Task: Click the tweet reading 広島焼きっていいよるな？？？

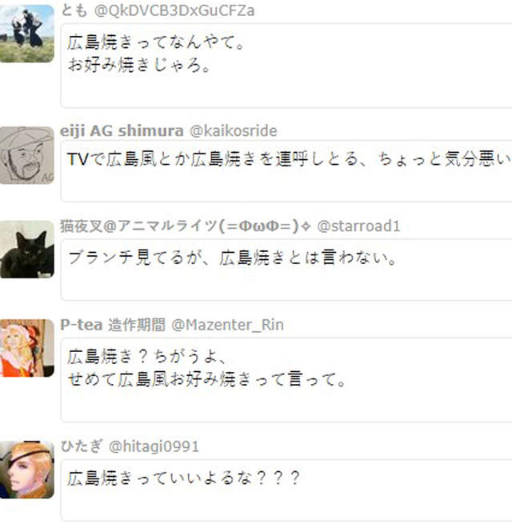Action: coord(286,490)
